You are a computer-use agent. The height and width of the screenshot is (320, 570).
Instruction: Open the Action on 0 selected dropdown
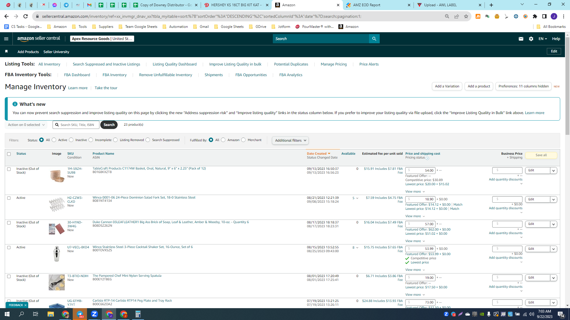pos(26,125)
